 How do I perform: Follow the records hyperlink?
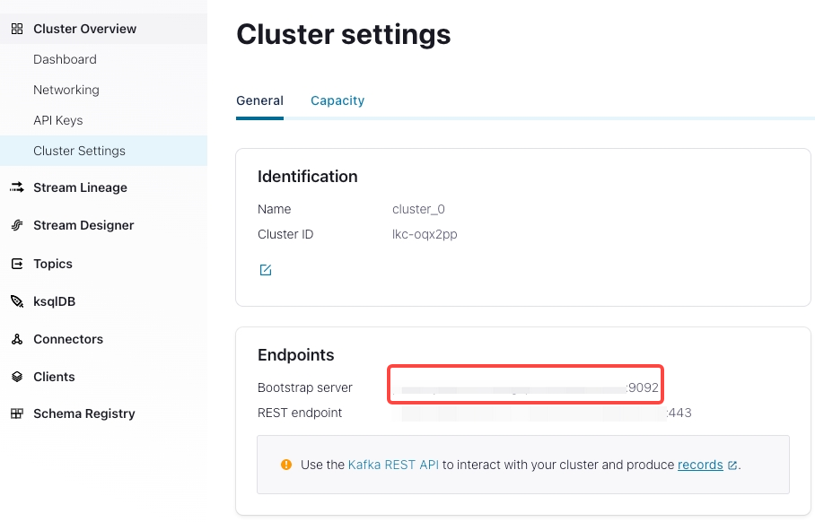click(700, 465)
